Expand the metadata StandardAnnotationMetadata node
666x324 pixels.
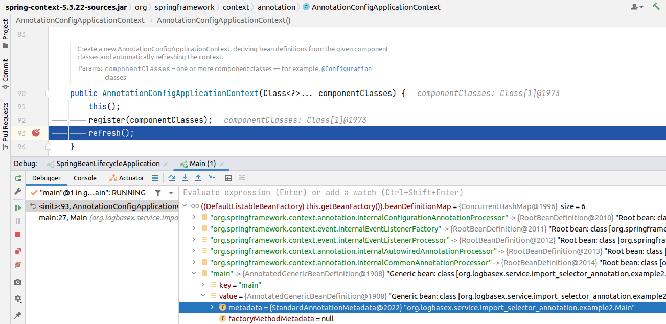coord(212,307)
